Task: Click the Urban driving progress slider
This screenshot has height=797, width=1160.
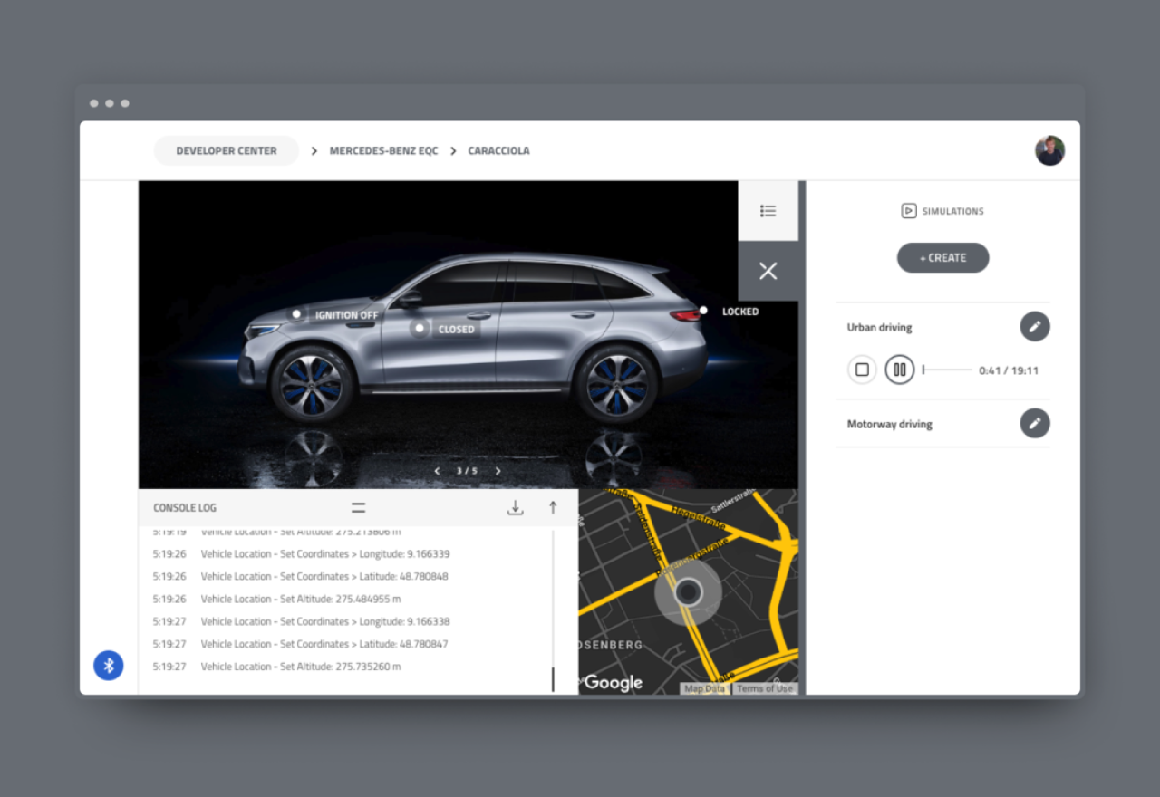Action: tap(947, 370)
